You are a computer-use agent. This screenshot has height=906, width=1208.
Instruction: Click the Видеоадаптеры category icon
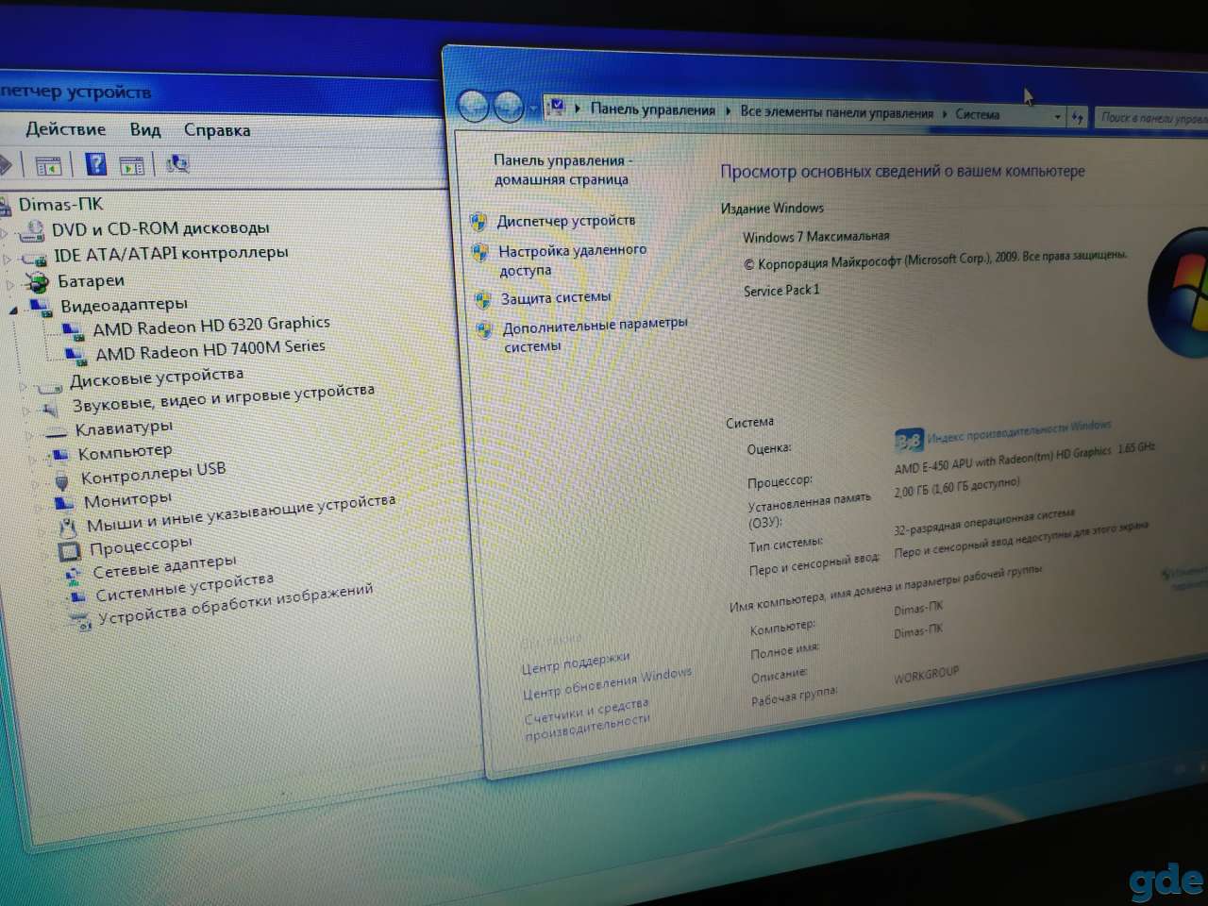click(42, 306)
